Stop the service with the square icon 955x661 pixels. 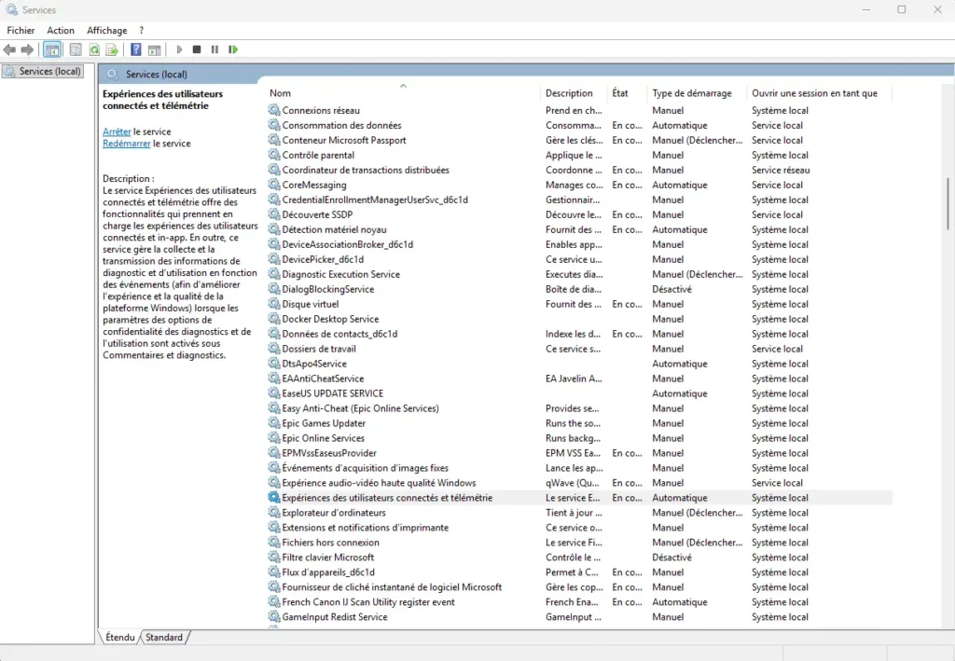pos(197,49)
